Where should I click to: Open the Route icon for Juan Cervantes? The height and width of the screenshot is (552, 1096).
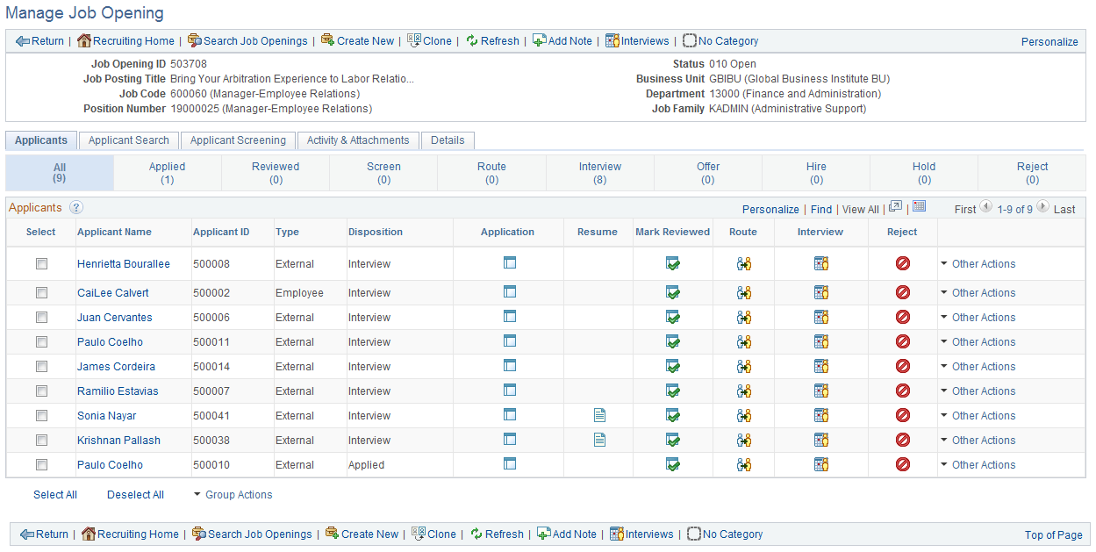[742, 317]
